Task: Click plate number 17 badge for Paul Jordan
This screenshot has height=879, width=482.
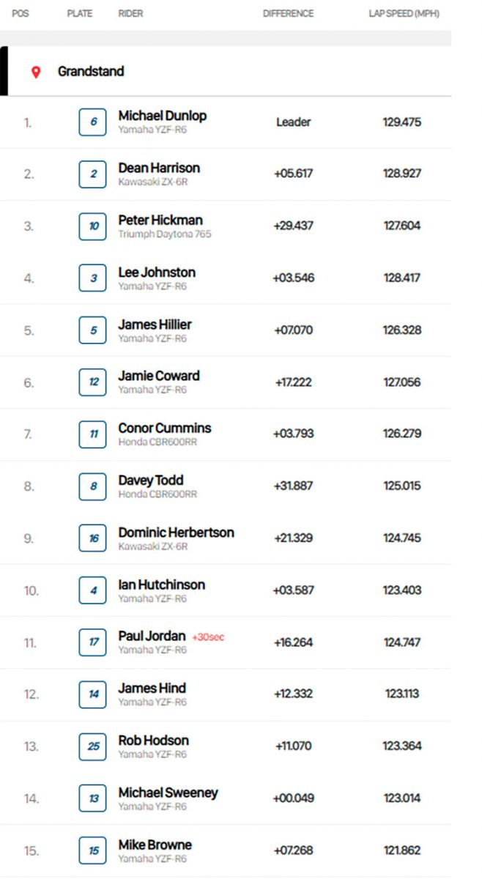Action: [x=93, y=642]
